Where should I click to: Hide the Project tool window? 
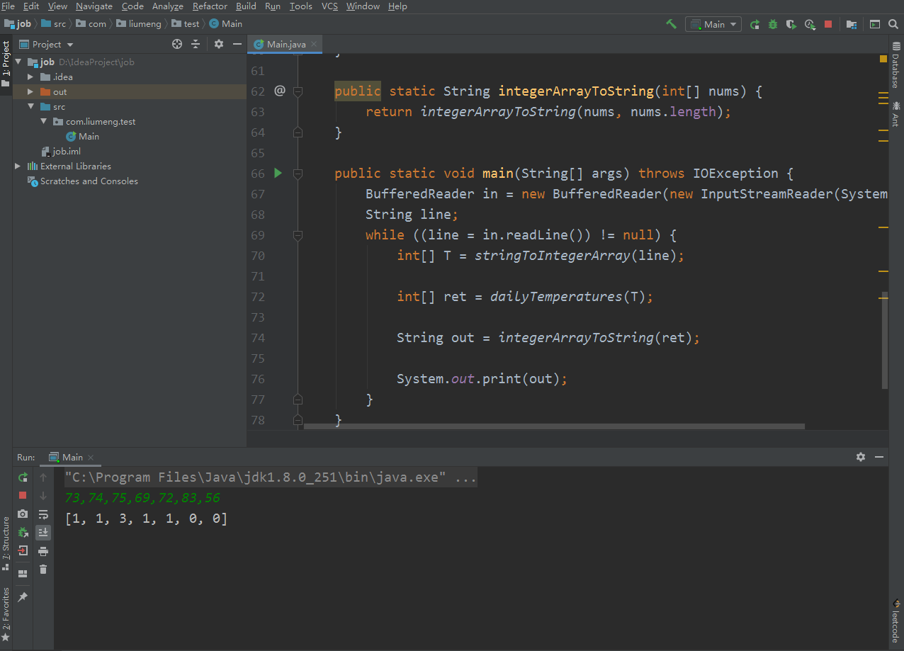237,44
